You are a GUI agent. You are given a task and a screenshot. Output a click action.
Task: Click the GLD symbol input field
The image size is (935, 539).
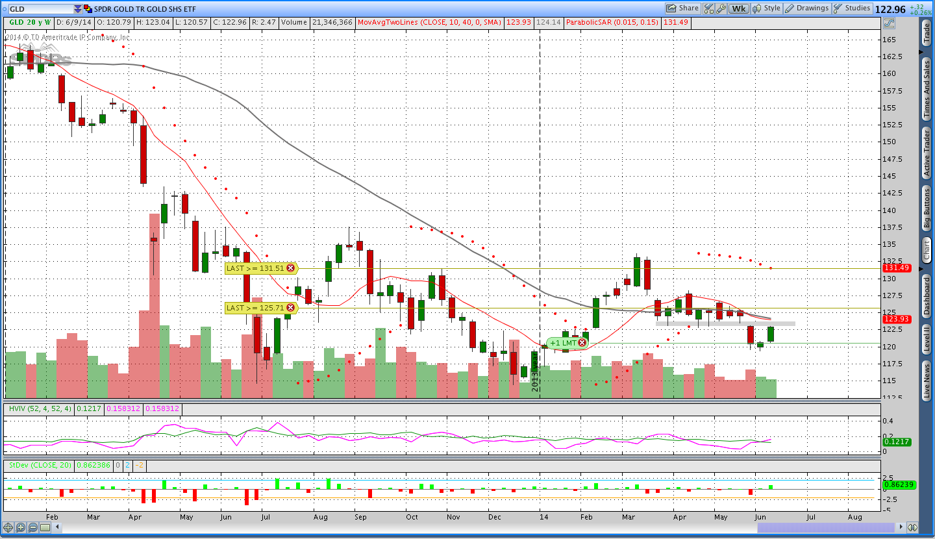(x=40, y=9)
